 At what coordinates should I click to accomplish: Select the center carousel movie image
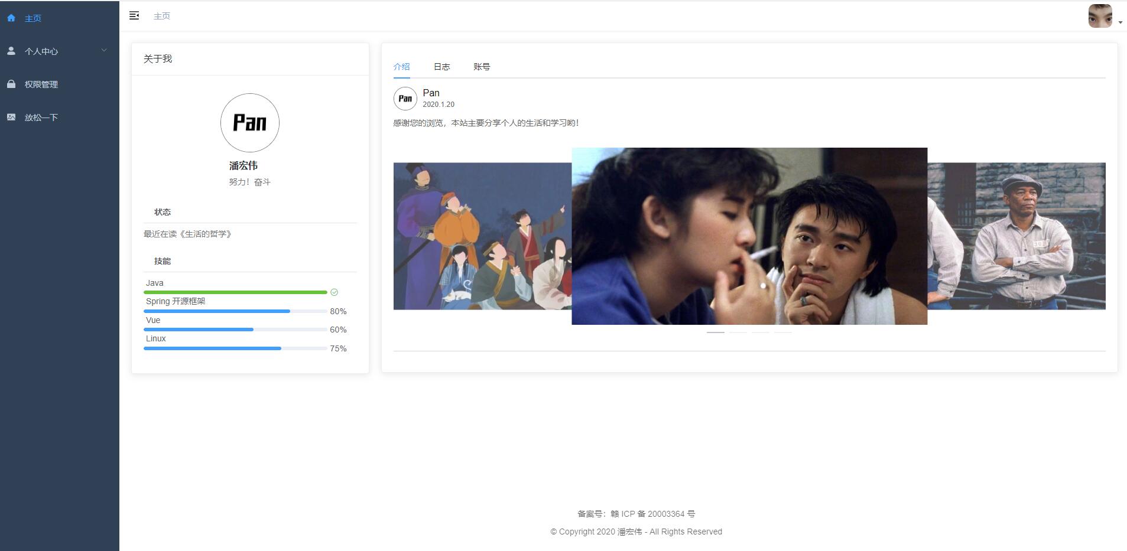pos(749,236)
